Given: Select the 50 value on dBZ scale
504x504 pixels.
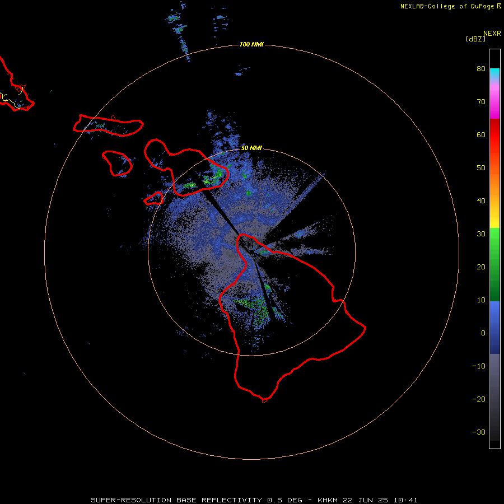Looking at the screenshot, I should coord(481,168).
